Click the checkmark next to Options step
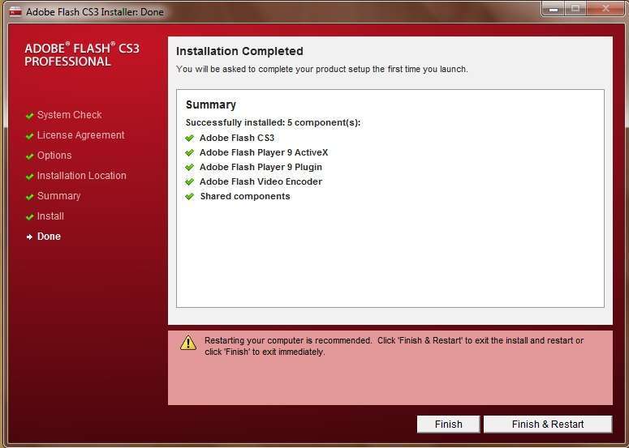Screen dimensions: 629x448 tap(29, 156)
